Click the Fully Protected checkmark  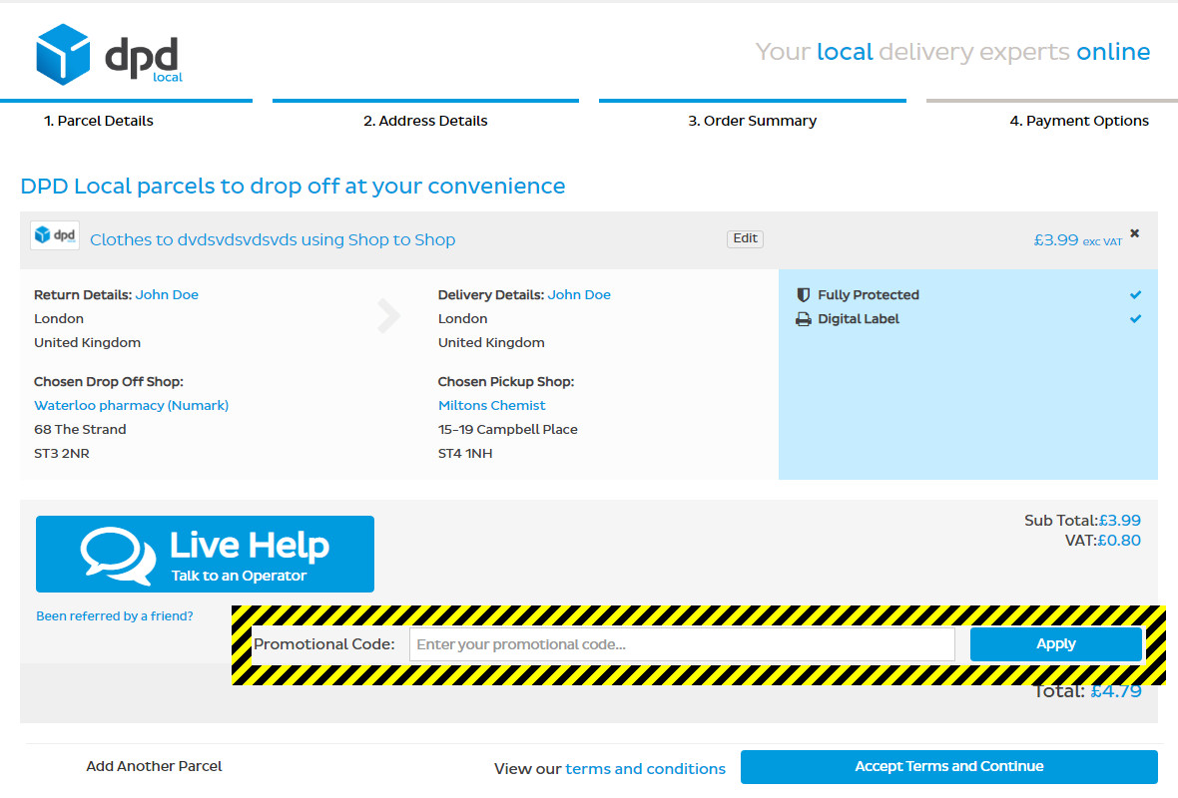point(1135,295)
